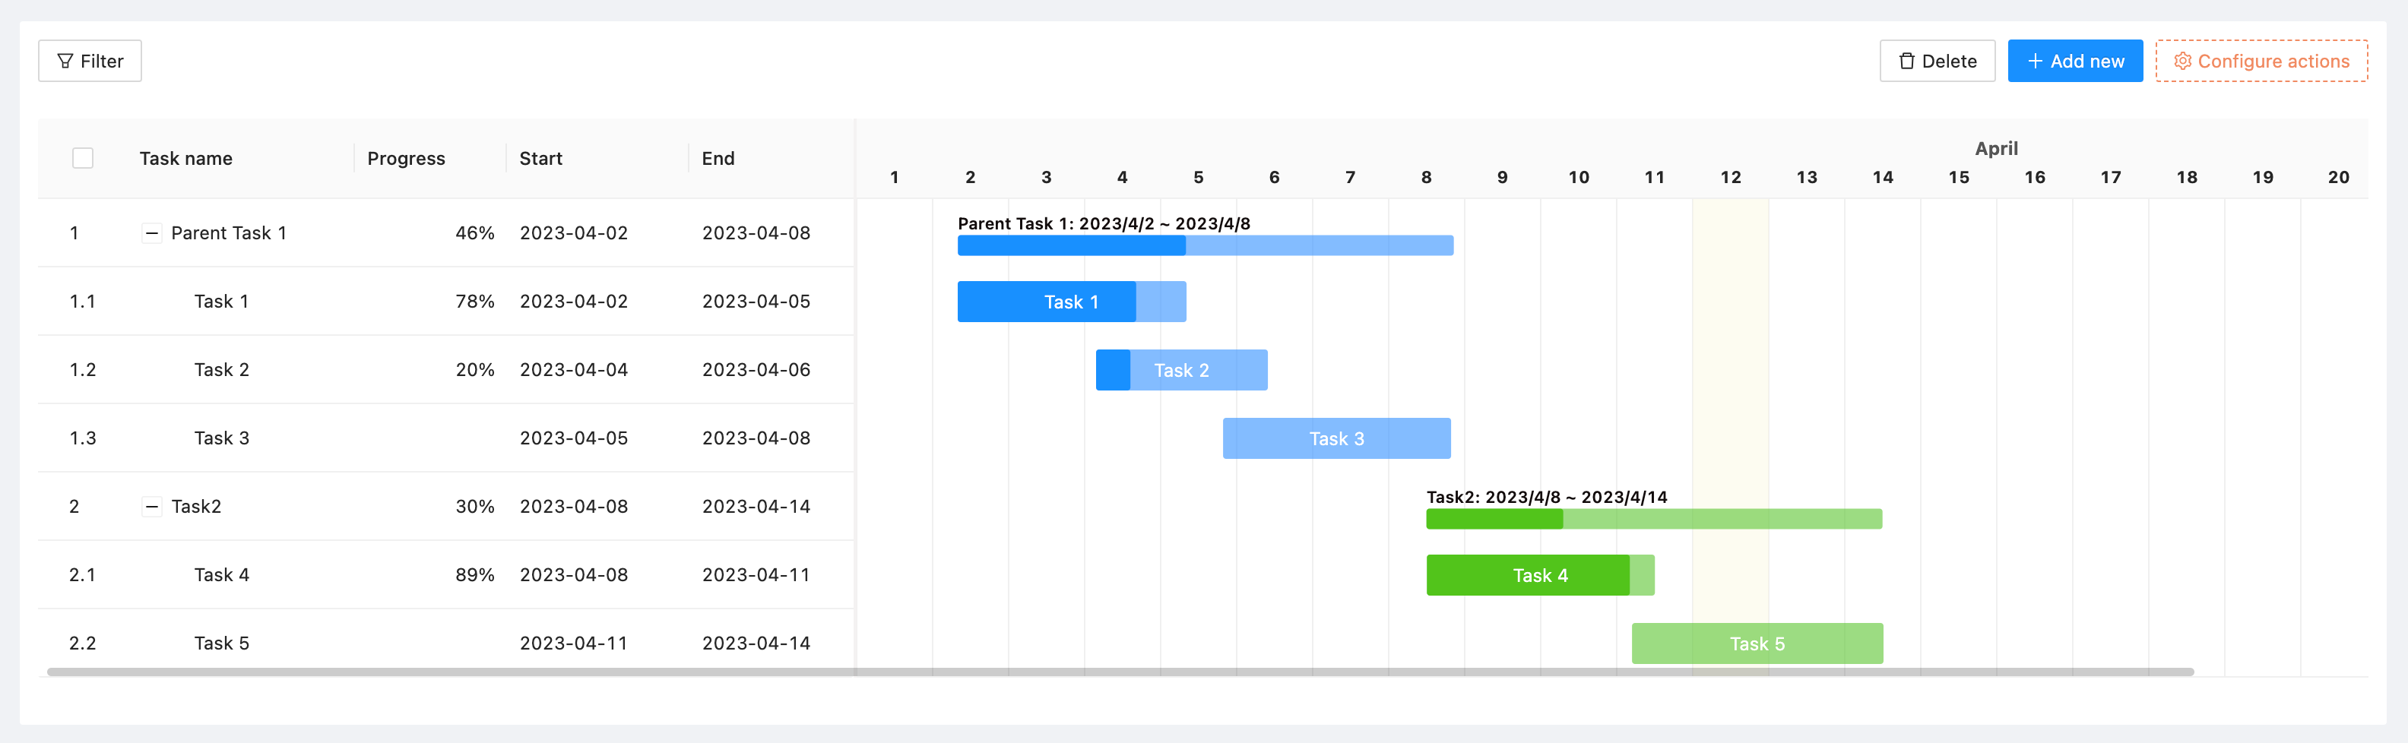Click the Task 5 light green bar
This screenshot has height=743, width=2408.
coord(1757,644)
